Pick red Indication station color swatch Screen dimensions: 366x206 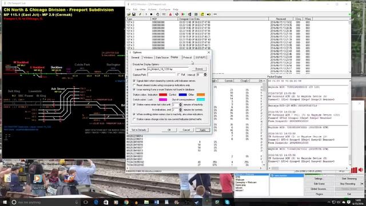coord(163,94)
